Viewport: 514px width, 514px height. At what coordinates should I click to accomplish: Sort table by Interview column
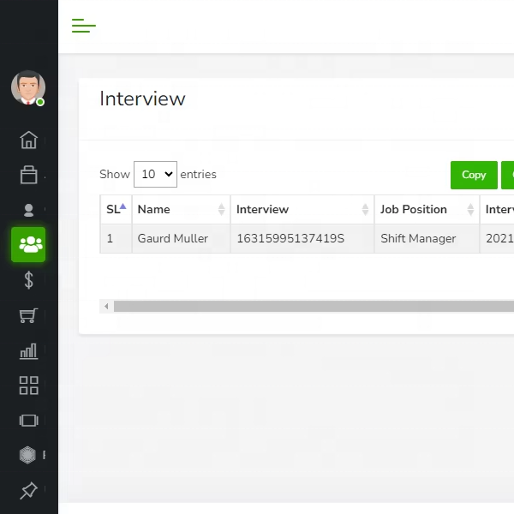pyautogui.click(x=302, y=209)
